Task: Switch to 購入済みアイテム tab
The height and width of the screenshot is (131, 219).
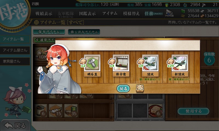Action: coord(84,32)
